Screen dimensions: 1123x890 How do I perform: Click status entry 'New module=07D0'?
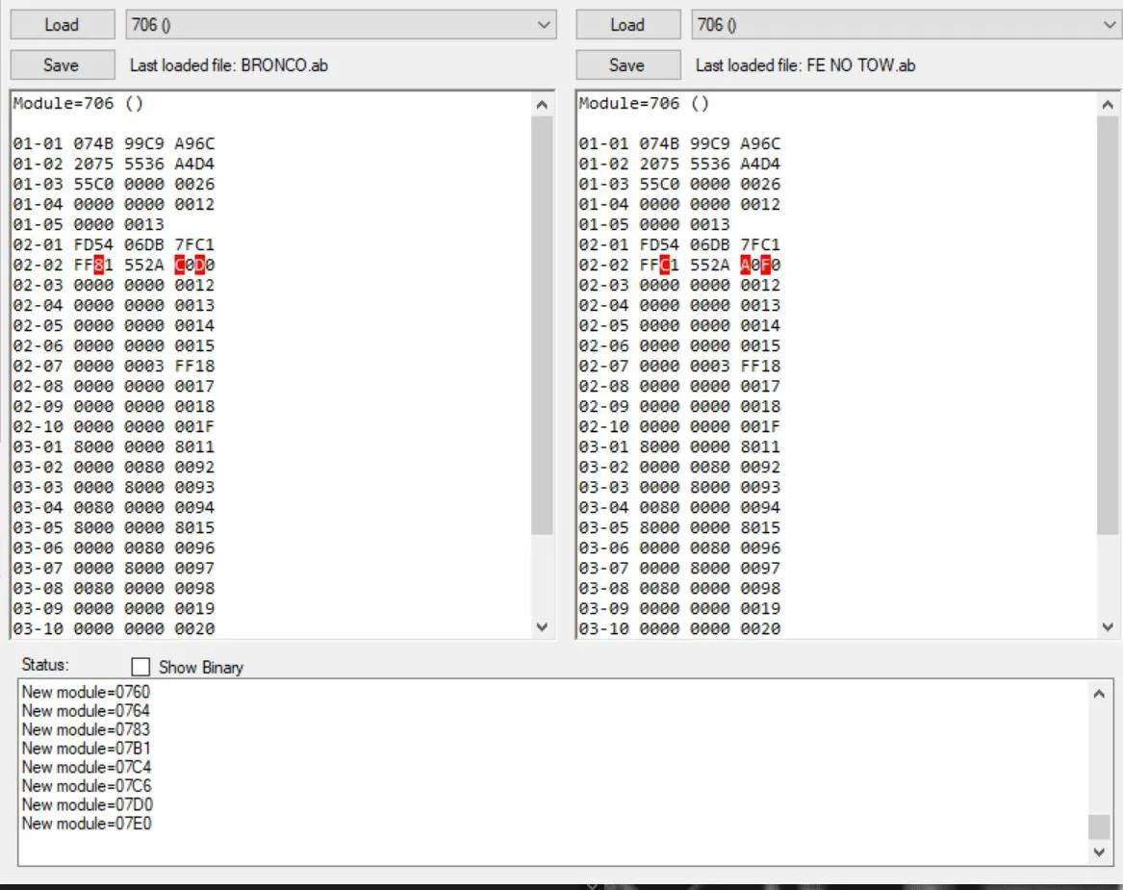click(87, 804)
